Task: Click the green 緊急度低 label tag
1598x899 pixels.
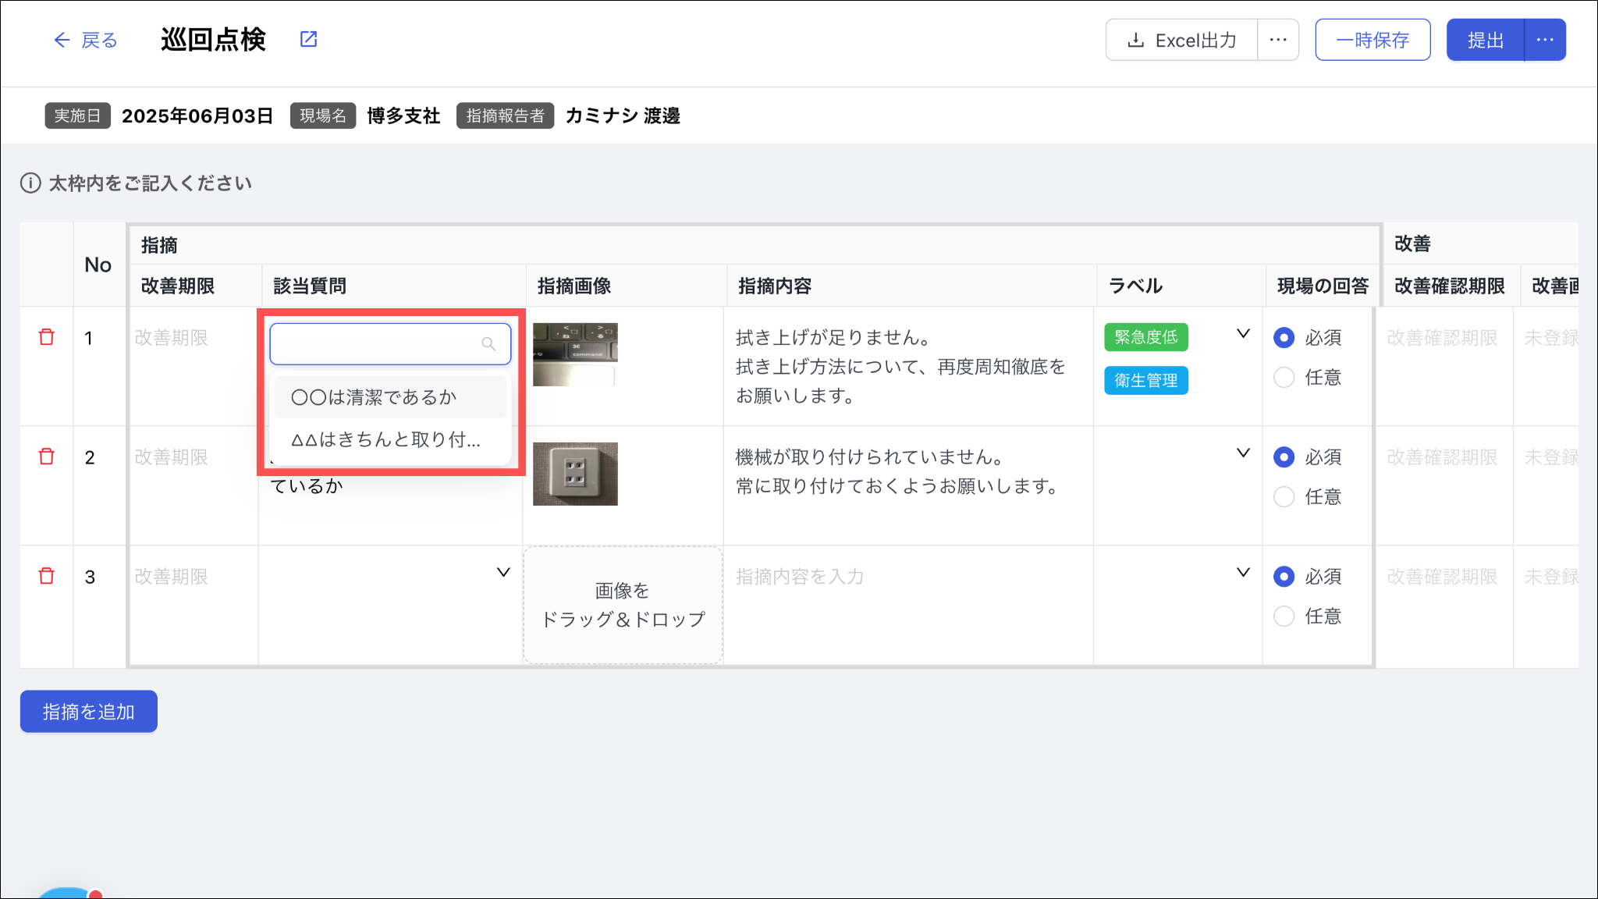Action: (x=1145, y=337)
